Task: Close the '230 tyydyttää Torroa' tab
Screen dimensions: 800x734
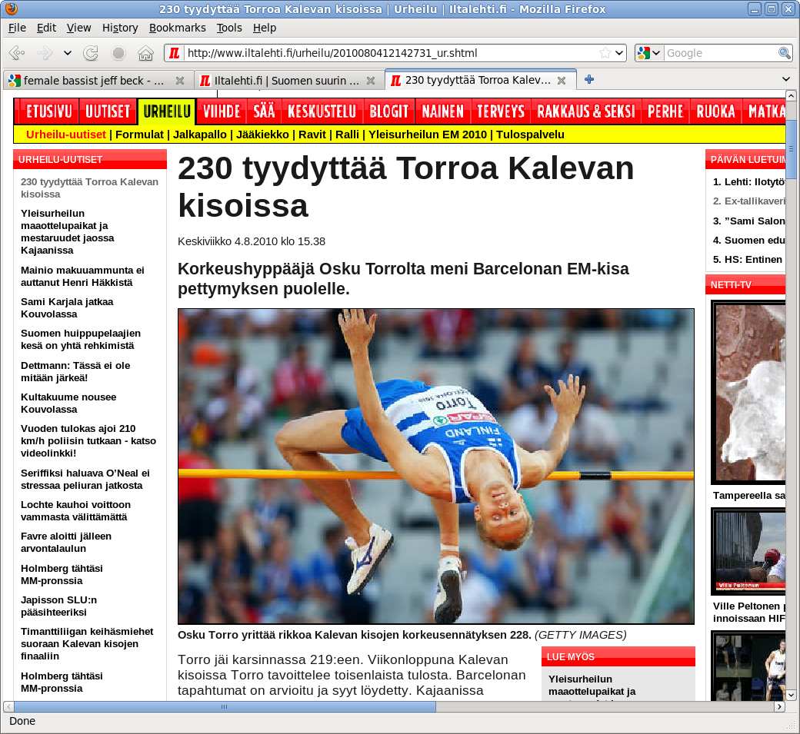Action: tap(562, 80)
